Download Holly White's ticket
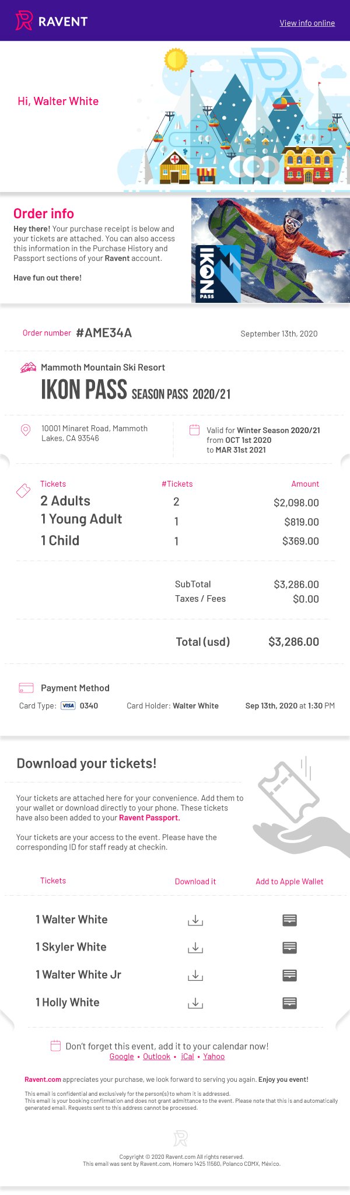This screenshot has width=350, height=1195. 195,1003
